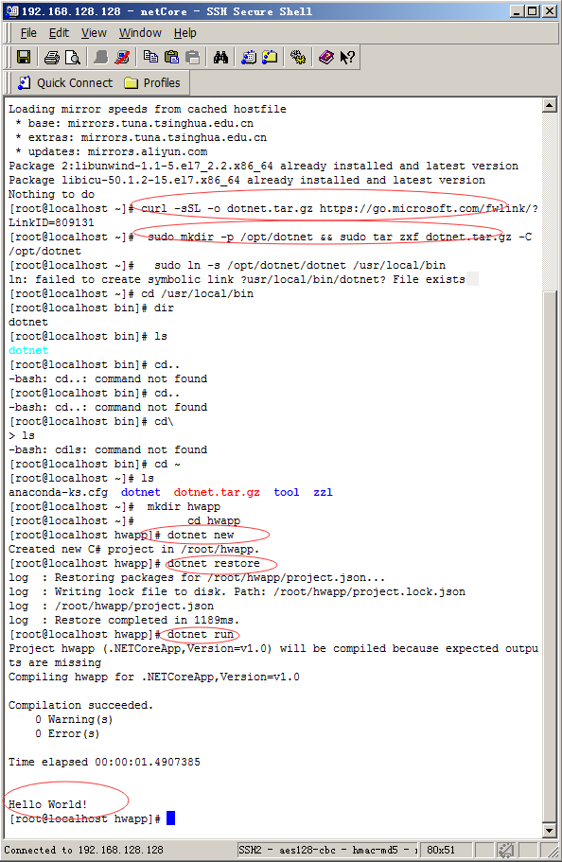This screenshot has width=562, height=862.
Task: Open the File menu
Action: [x=28, y=33]
